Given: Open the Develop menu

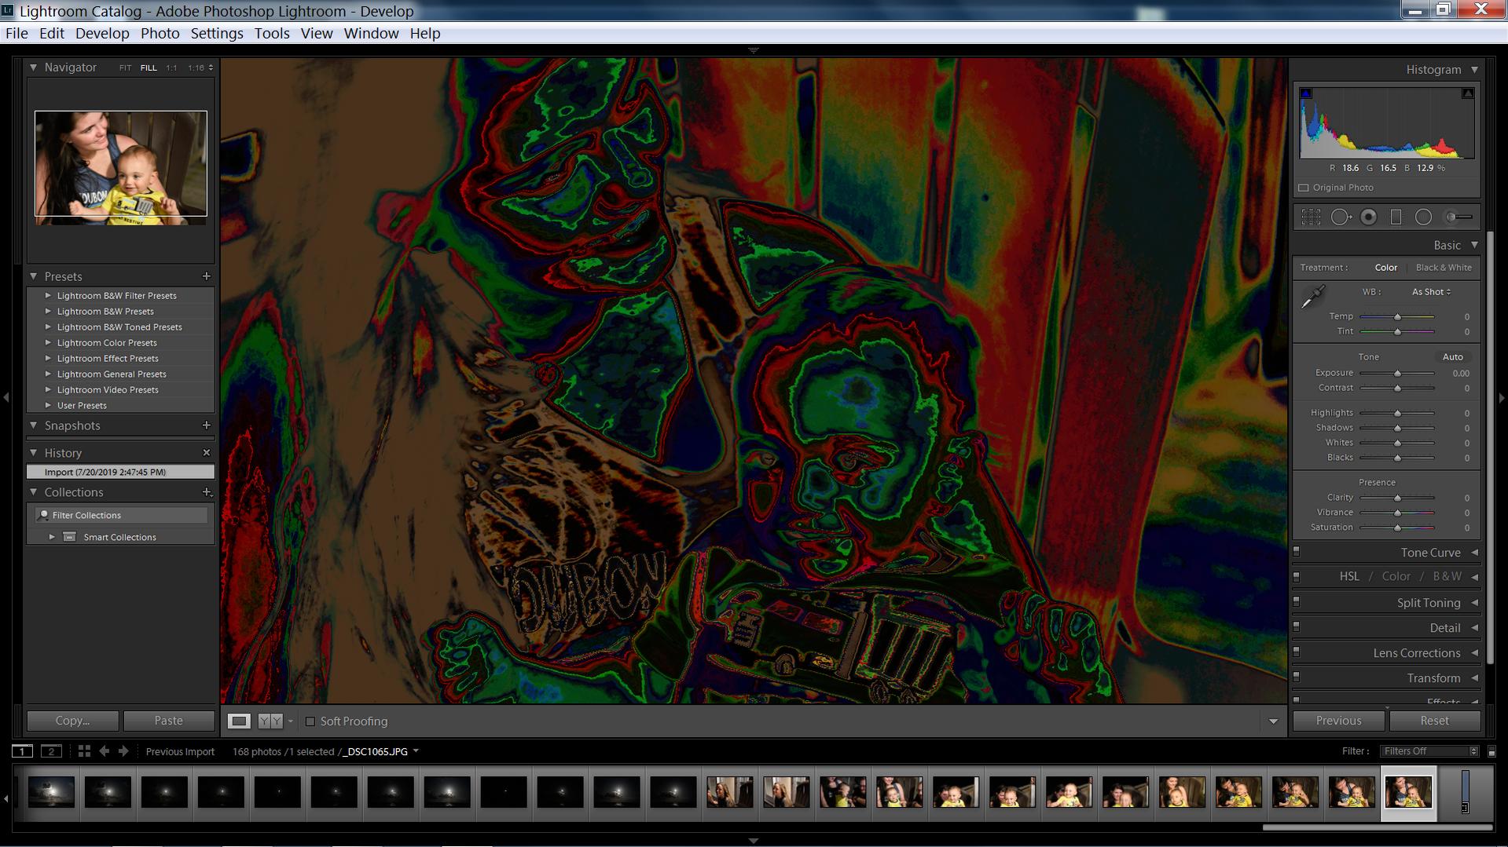Looking at the screenshot, I should (102, 33).
